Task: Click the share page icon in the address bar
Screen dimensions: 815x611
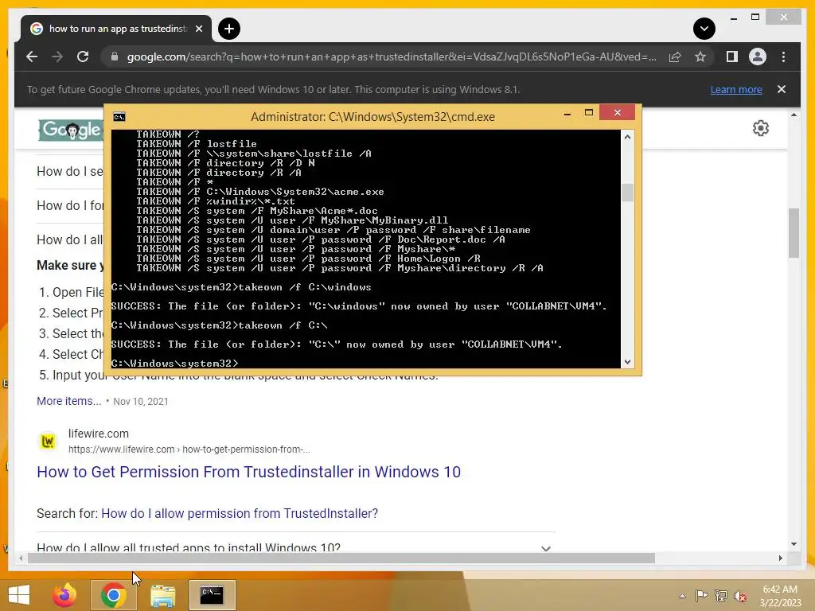Action: click(675, 56)
